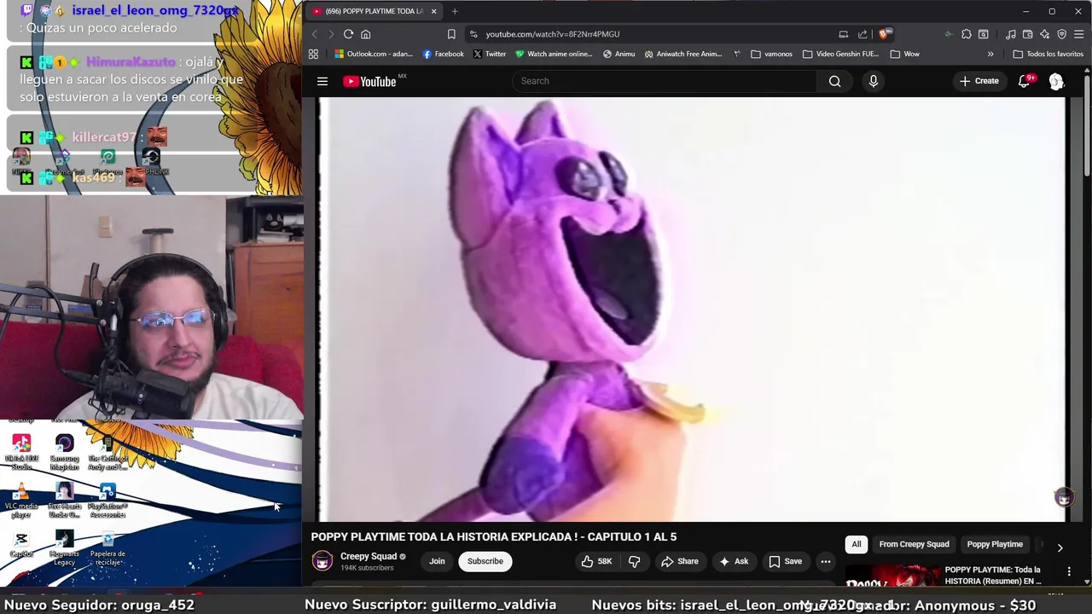Open YouTube notifications bell
The height and width of the screenshot is (614, 1092).
(x=1025, y=81)
